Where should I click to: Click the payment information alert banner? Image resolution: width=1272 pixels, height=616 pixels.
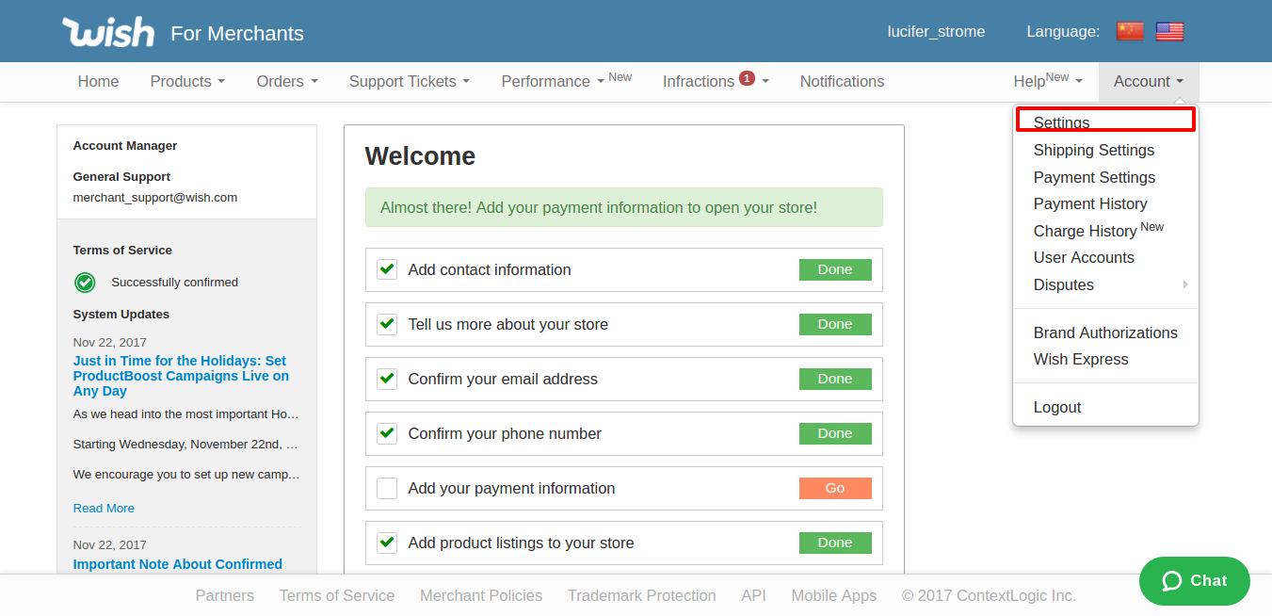(624, 207)
